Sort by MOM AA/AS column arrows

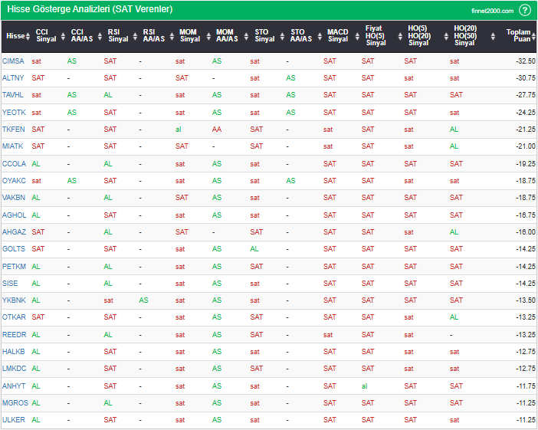tap(246, 36)
